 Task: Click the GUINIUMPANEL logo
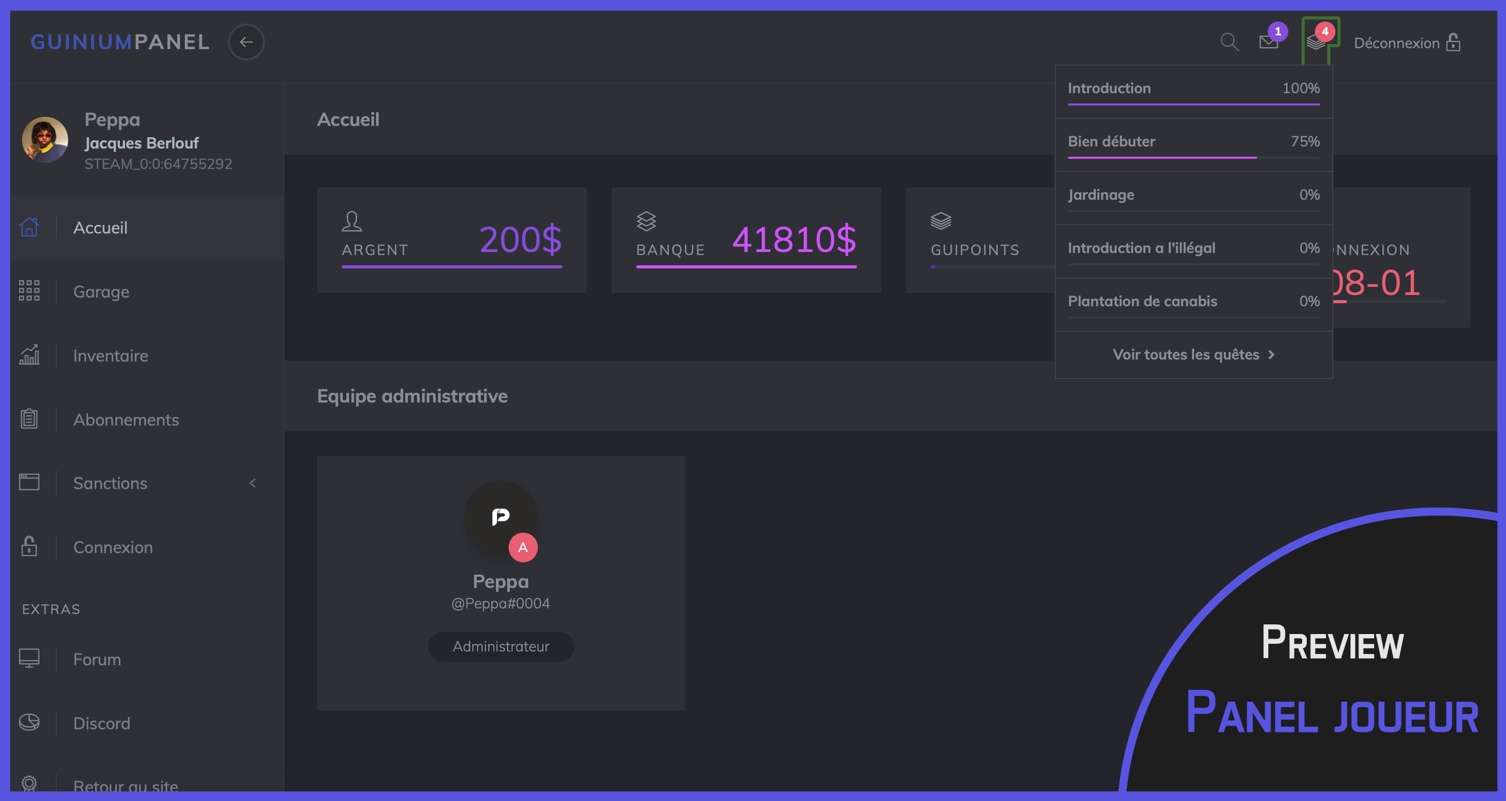point(120,42)
